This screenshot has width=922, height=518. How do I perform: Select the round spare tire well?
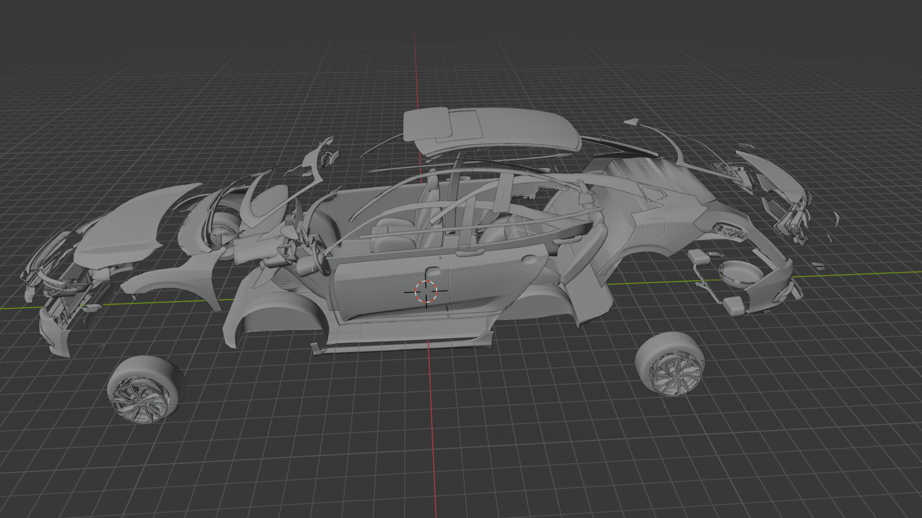(740, 274)
